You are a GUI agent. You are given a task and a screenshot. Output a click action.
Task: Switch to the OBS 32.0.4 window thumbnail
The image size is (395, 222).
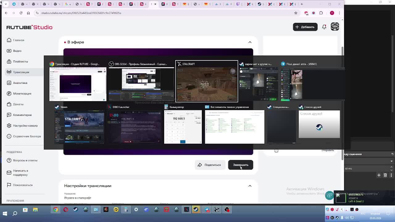[141, 81]
